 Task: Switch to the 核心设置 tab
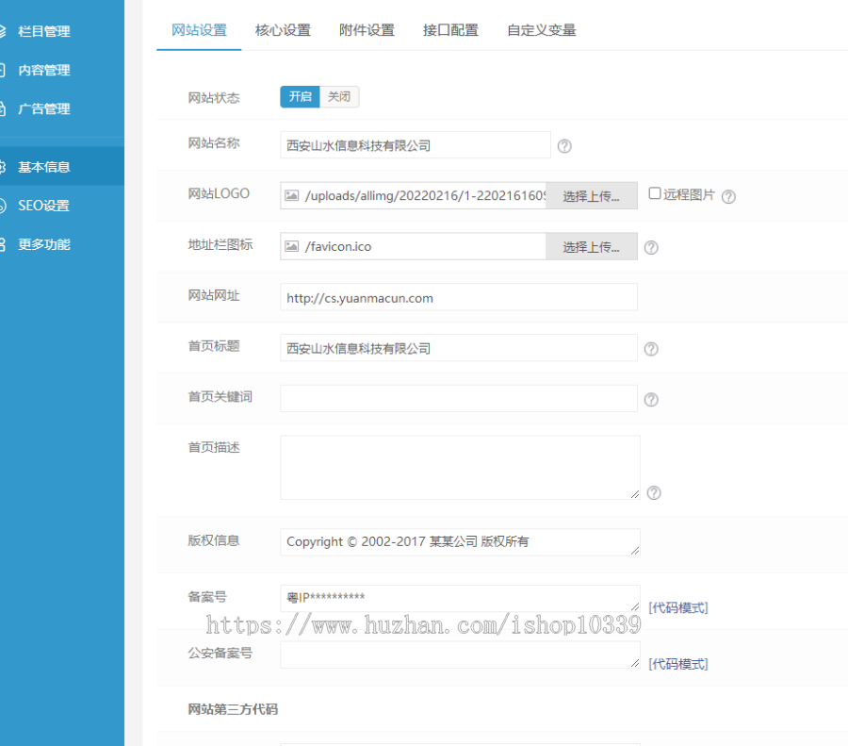(283, 30)
